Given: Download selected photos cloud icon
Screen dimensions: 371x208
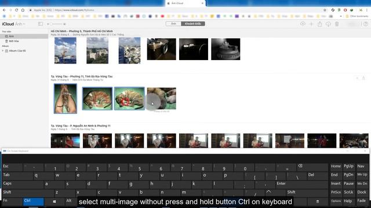Looking at the screenshot, I should pyautogui.click(x=328, y=24).
